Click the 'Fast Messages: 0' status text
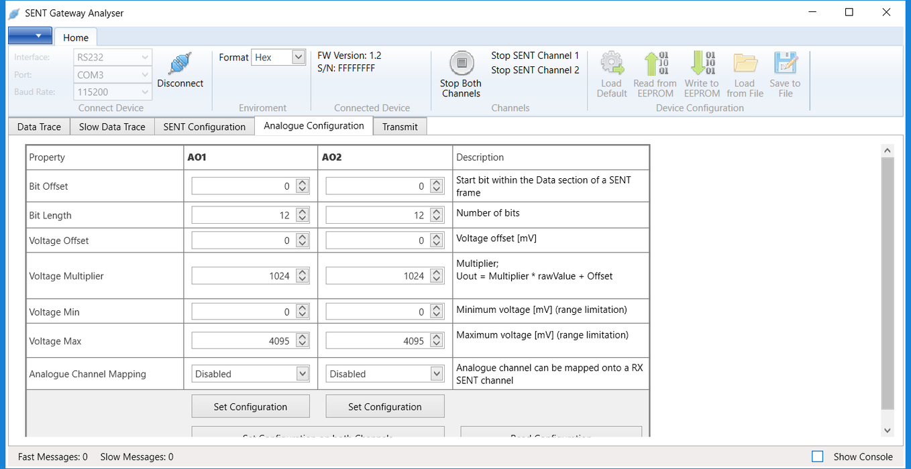This screenshot has height=469, width=911. click(53, 457)
